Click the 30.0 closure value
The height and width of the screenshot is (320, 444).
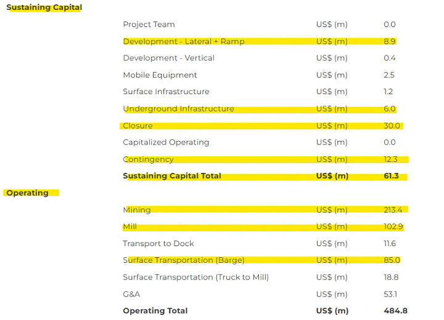(392, 126)
